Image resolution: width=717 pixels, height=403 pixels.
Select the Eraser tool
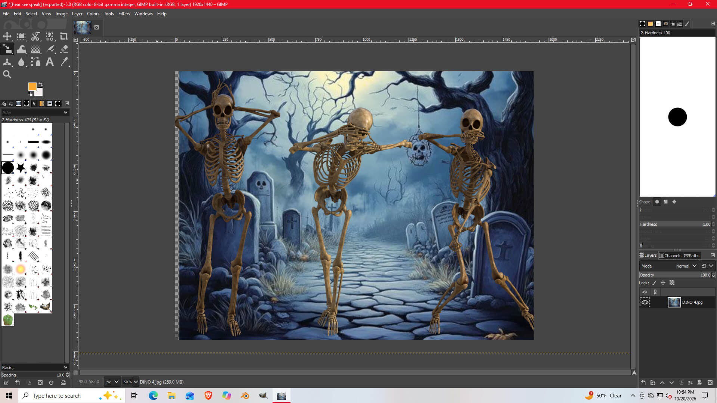click(x=64, y=49)
